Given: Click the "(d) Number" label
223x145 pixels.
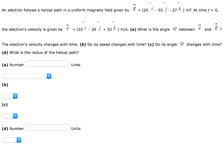Looking at the screenshot, I should pyautogui.click(x=13, y=129).
